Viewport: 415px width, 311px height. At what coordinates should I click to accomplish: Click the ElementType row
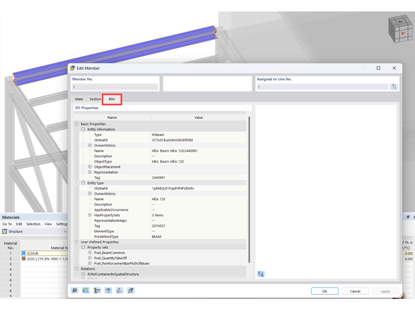(x=162, y=231)
